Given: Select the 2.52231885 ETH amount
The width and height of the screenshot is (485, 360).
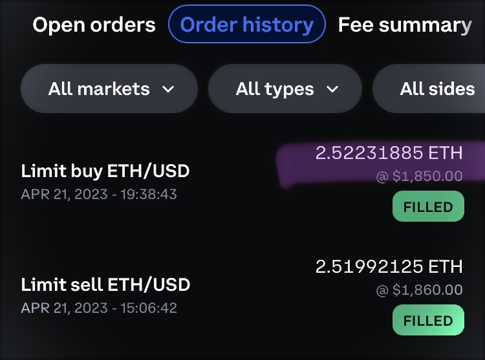Looking at the screenshot, I should 389,153.
